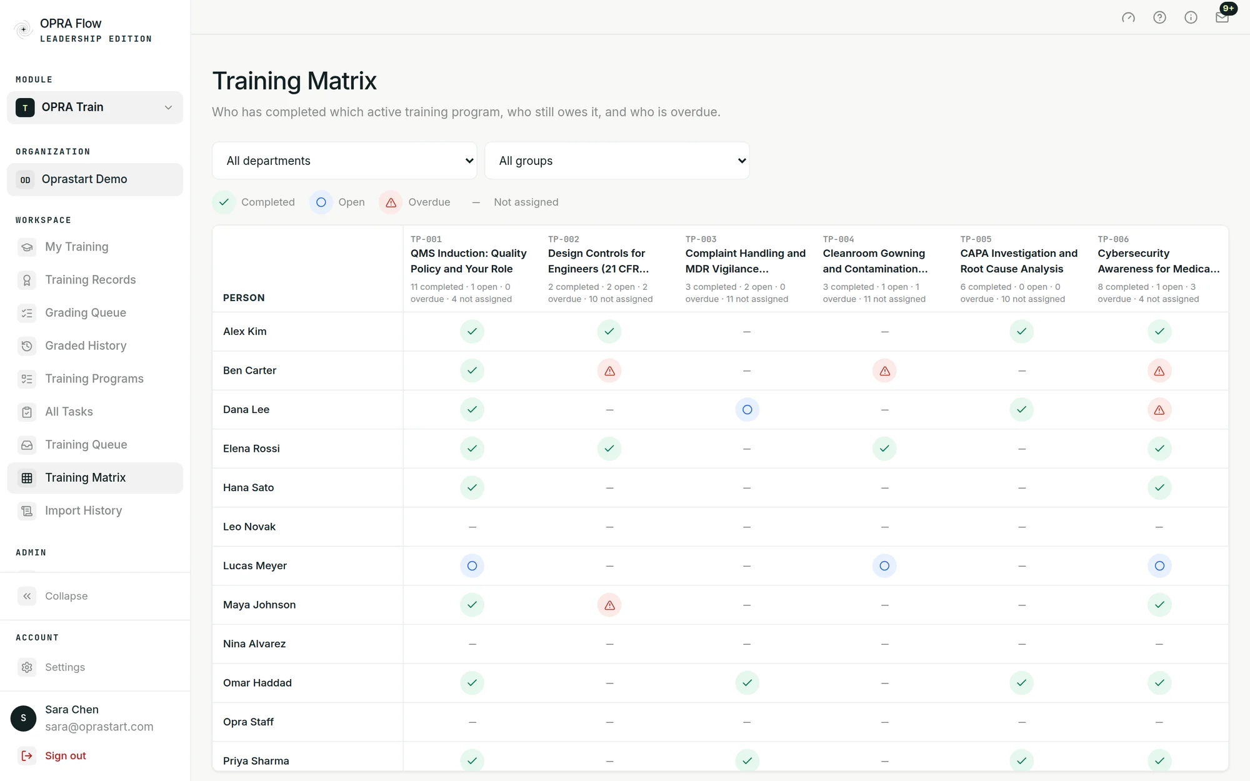
Task: Click Ben Carter's overdue TP-002 icon
Action: tap(609, 371)
